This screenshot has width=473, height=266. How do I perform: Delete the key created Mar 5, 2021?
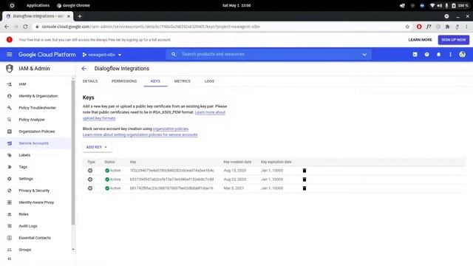click(x=304, y=188)
